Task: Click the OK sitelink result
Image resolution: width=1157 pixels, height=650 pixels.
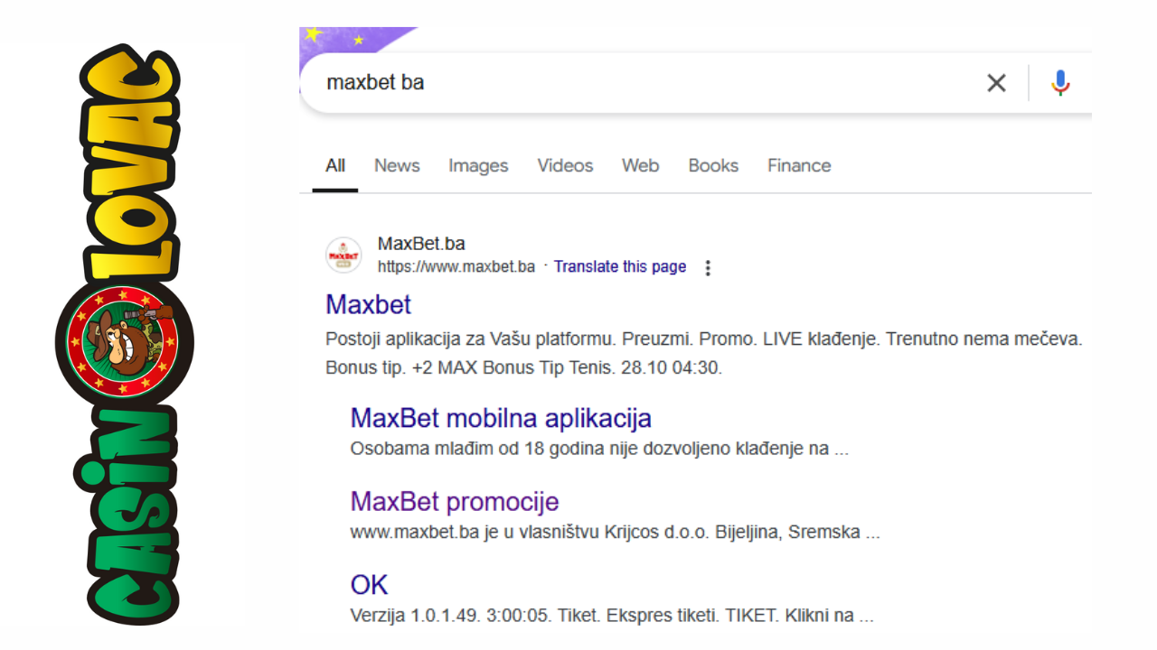Action: (x=369, y=585)
